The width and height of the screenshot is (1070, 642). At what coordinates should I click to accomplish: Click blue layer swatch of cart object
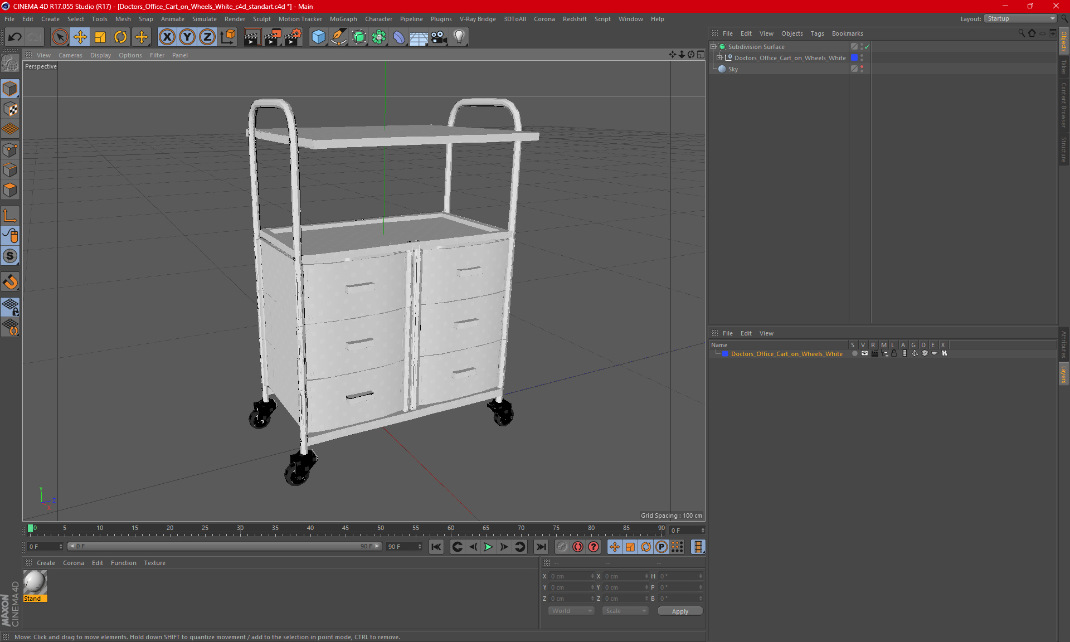pyautogui.click(x=854, y=58)
